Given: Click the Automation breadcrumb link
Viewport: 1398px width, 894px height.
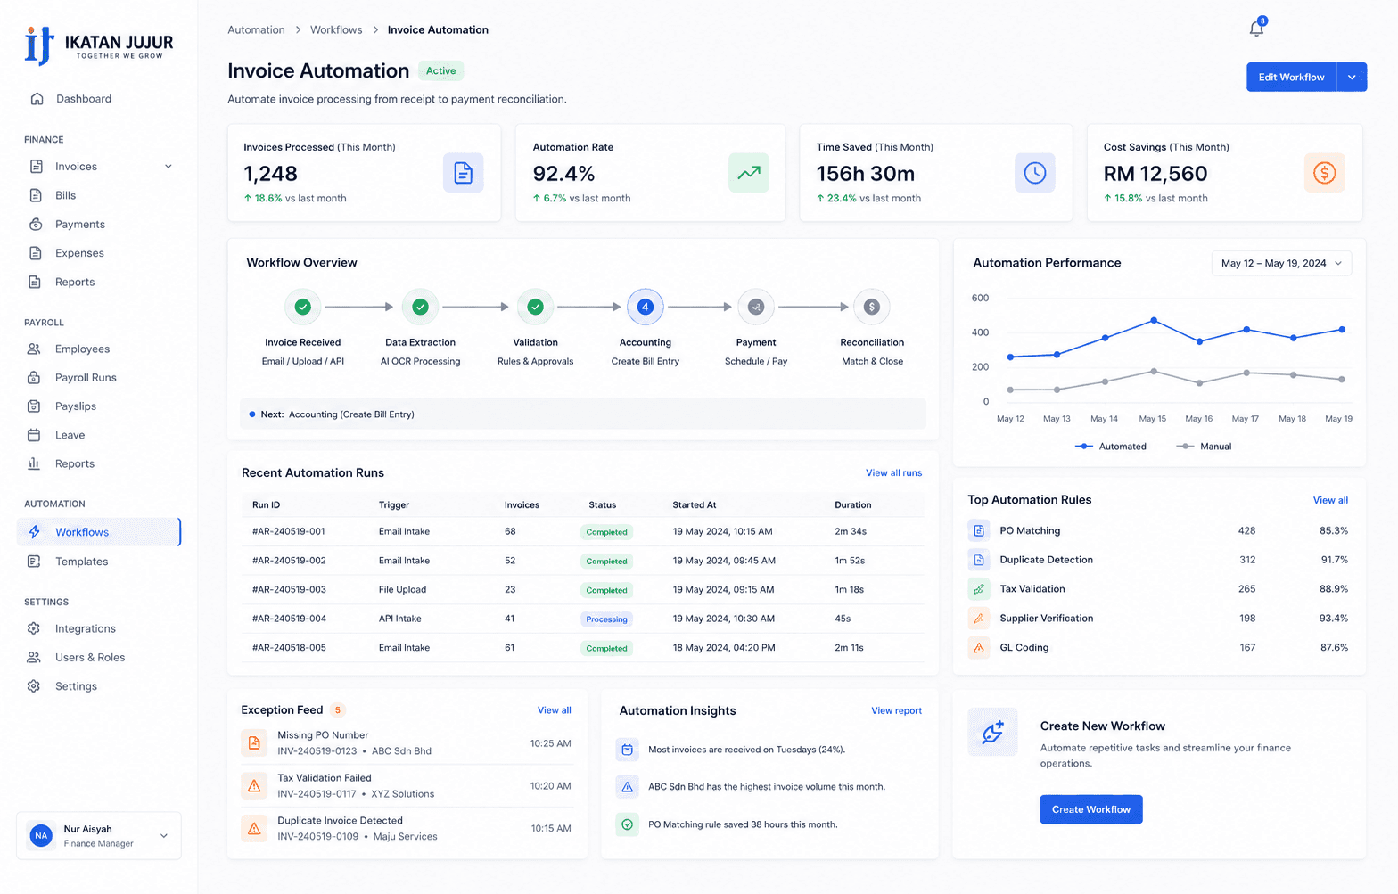Looking at the screenshot, I should point(256,30).
